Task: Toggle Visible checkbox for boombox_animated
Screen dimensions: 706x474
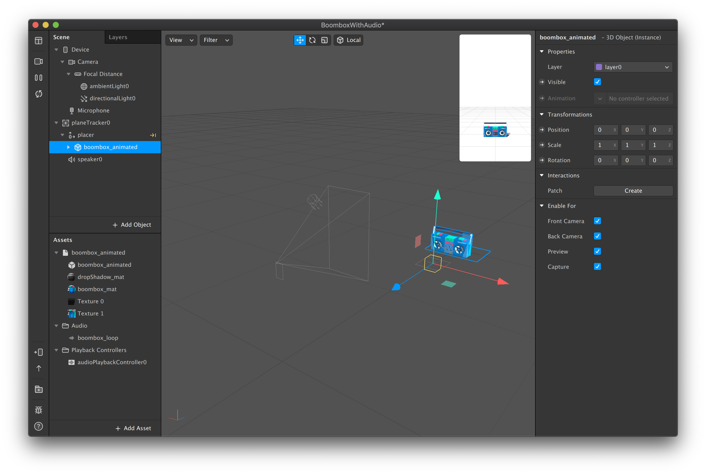Action: tap(598, 81)
